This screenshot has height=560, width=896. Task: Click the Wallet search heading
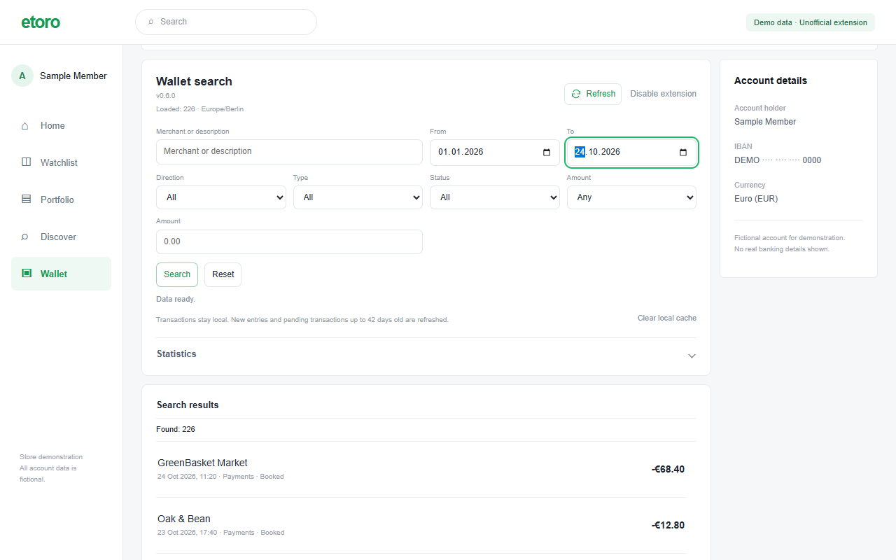(194, 81)
